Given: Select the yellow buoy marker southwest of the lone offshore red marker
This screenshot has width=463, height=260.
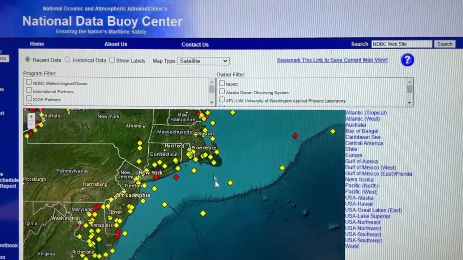Looking at the screenshot, I should click(x=282, y=168).
